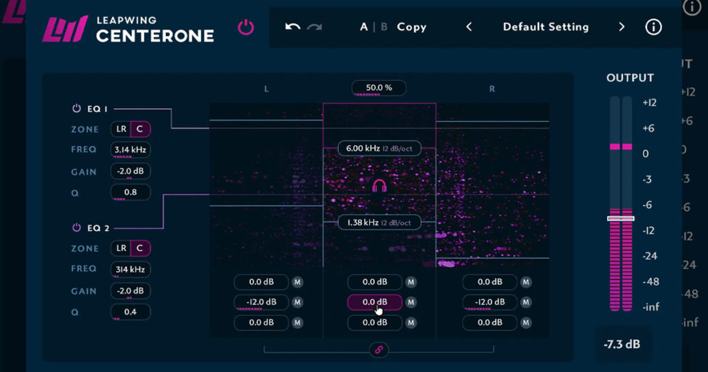This screenshot has width=708, height=372.
Task: Click center channel top band 0.0 dB
Action: coord(374,282)
